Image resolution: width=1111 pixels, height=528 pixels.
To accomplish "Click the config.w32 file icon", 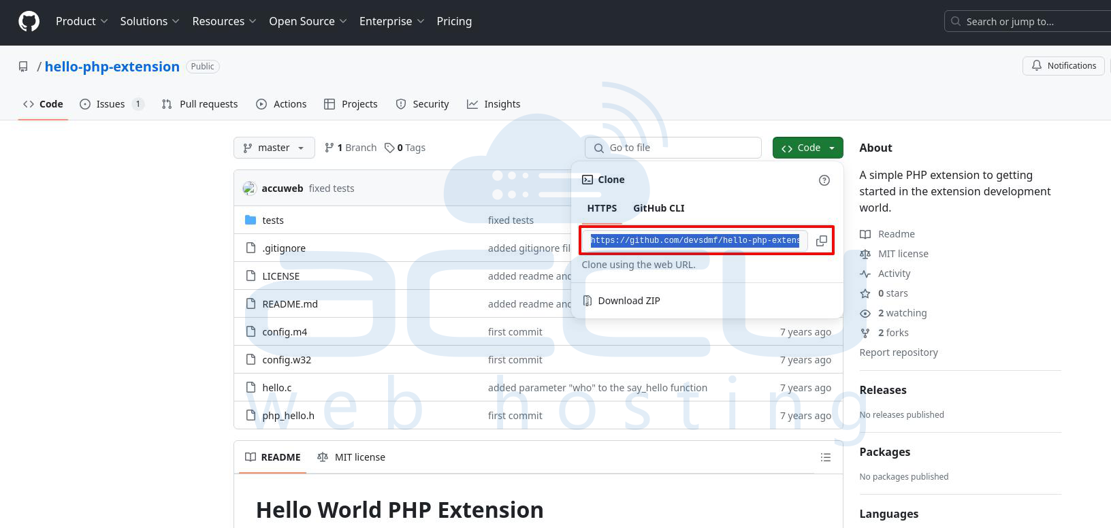I will [x=251, y=359].
